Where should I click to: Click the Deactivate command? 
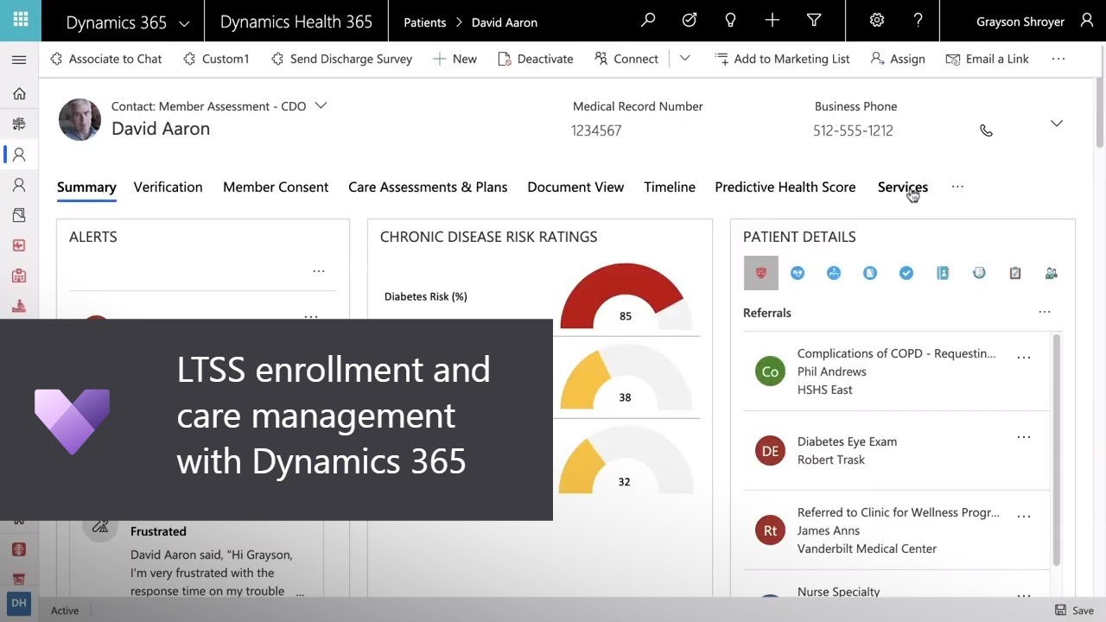pos(536,59)
